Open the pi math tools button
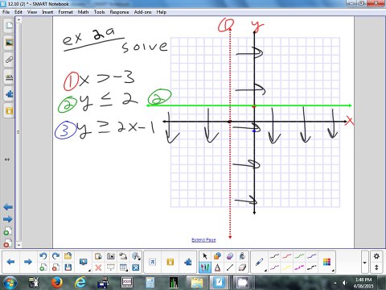This screenshot has width=386, height=290. (x=152, y=262)
